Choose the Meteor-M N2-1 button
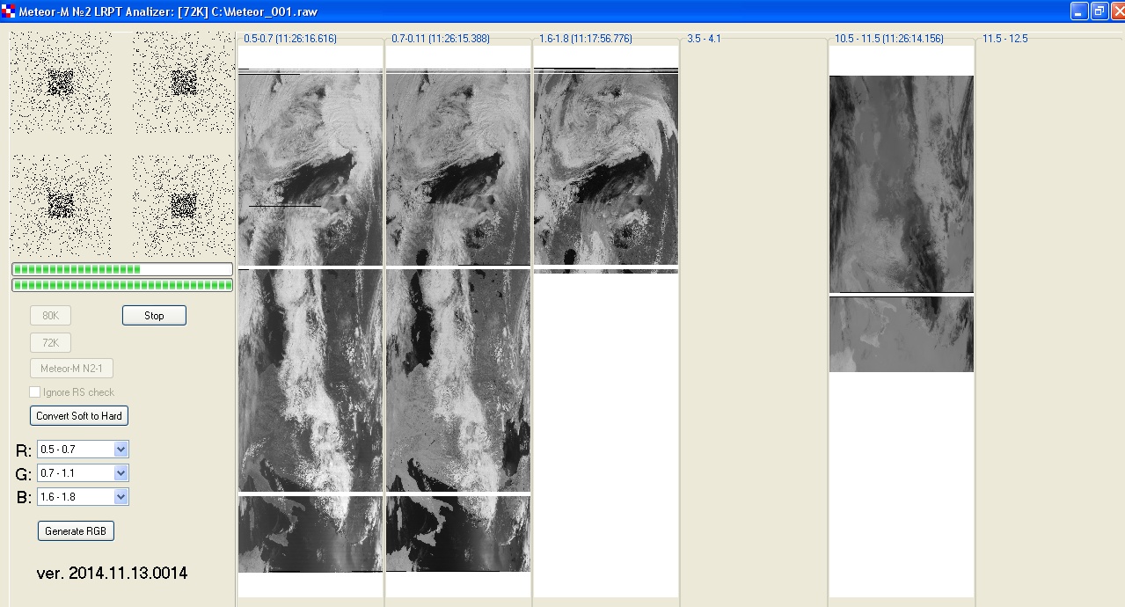1125x607 pixels. point(71,369)
